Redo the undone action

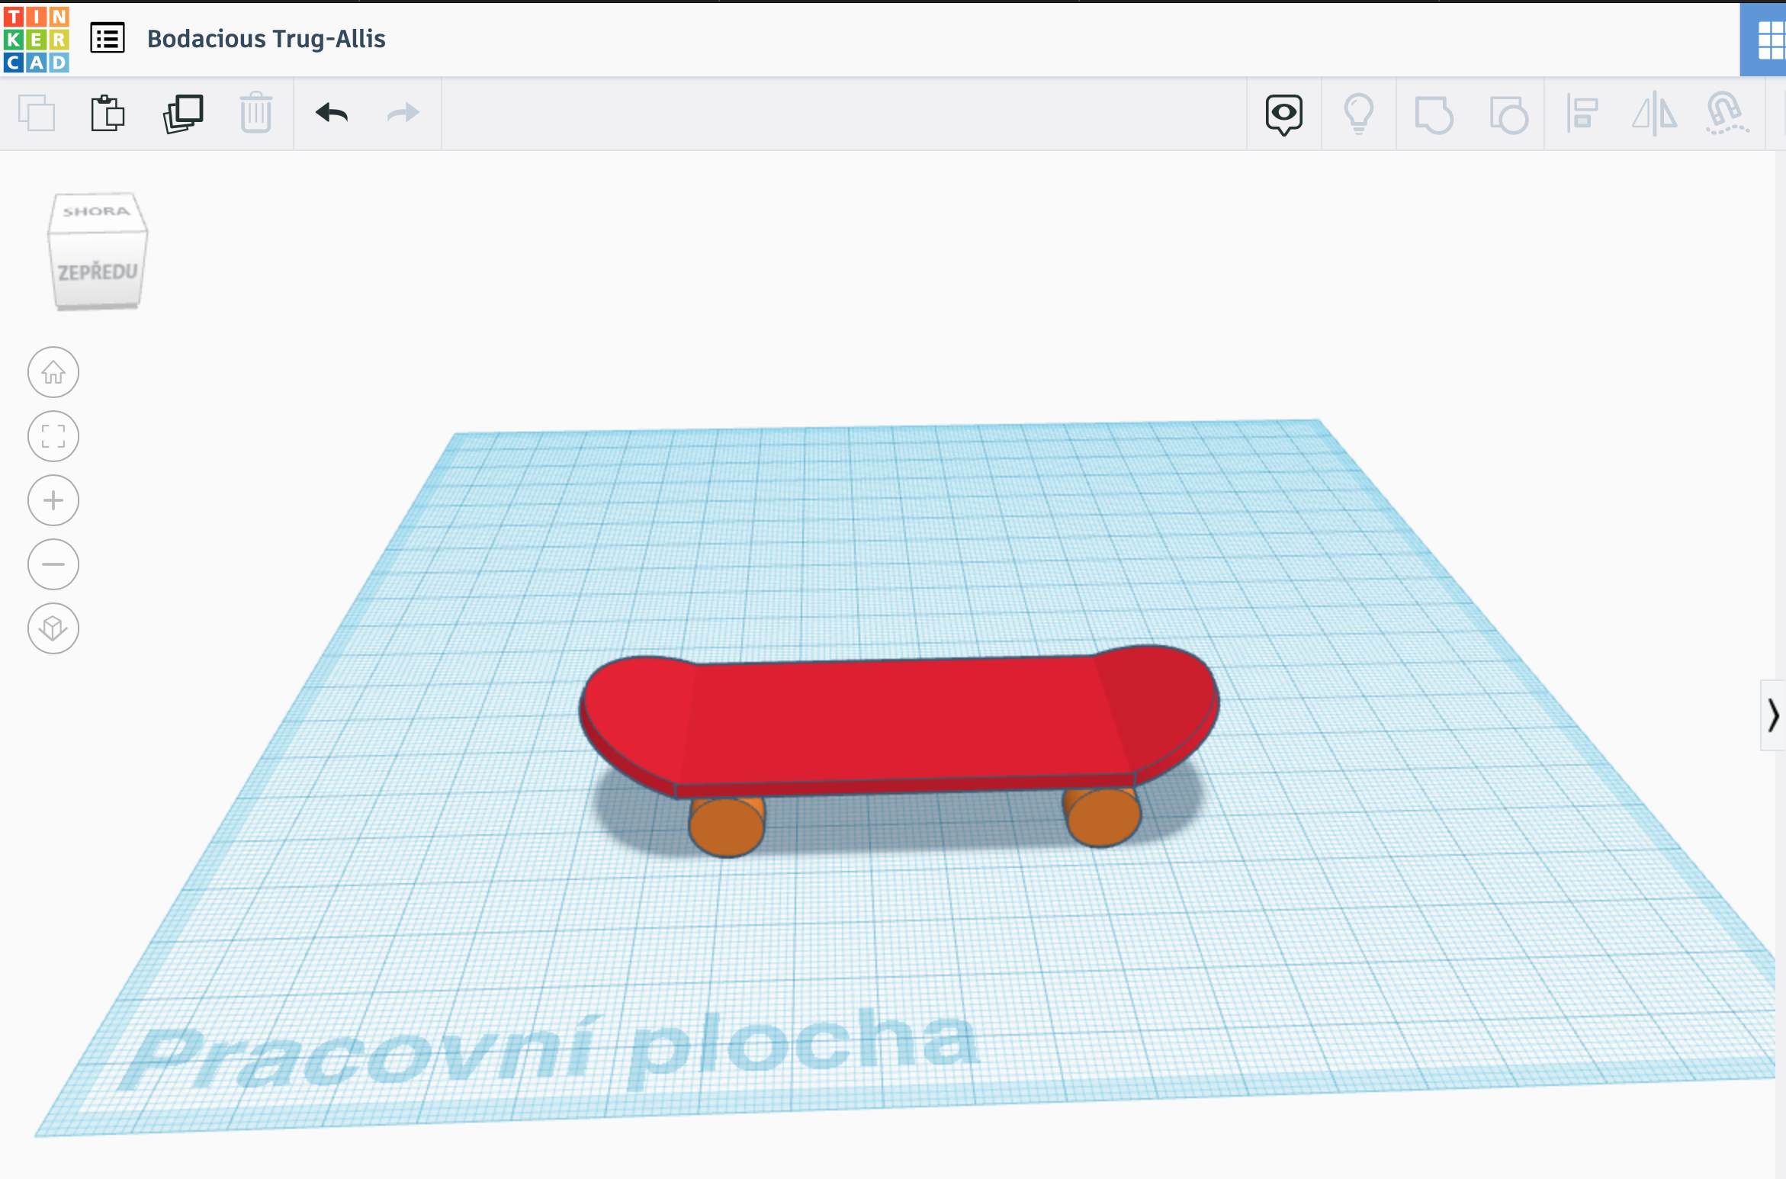pos(403,114)
